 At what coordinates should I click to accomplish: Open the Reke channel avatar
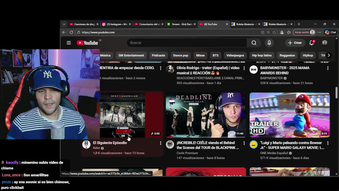click(86, 144)
